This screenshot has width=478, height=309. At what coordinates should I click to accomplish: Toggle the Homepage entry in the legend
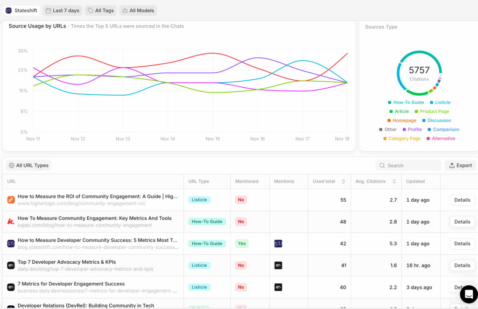pos(402,120)
